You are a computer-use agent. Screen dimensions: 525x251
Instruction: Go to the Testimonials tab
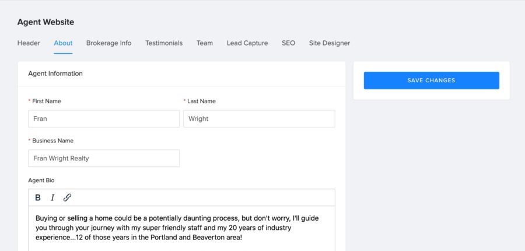164,43
